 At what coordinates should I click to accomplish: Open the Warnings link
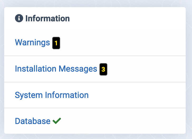tap(32, 42)
